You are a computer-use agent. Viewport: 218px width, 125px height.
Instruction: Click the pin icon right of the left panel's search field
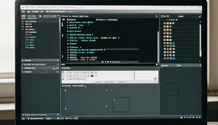click(x=58, y=16)
